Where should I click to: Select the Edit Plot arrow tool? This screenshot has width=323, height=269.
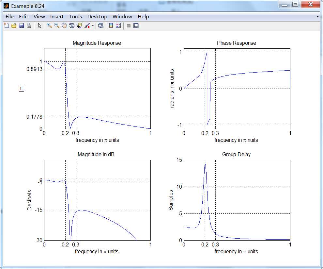[x=39, y=25]
